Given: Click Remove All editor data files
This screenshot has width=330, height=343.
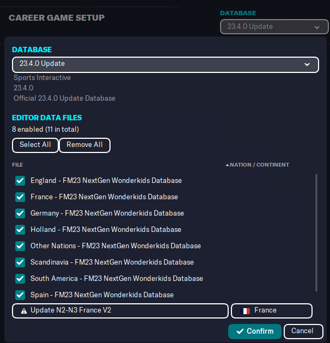Looking at the screenshot, I should click(84, 145).
